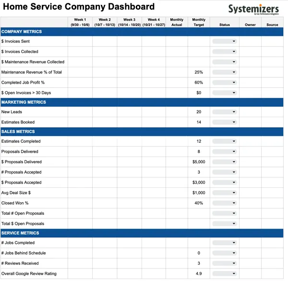Click the $5,000 target for $ Proposals Delivered

point(199,162)
